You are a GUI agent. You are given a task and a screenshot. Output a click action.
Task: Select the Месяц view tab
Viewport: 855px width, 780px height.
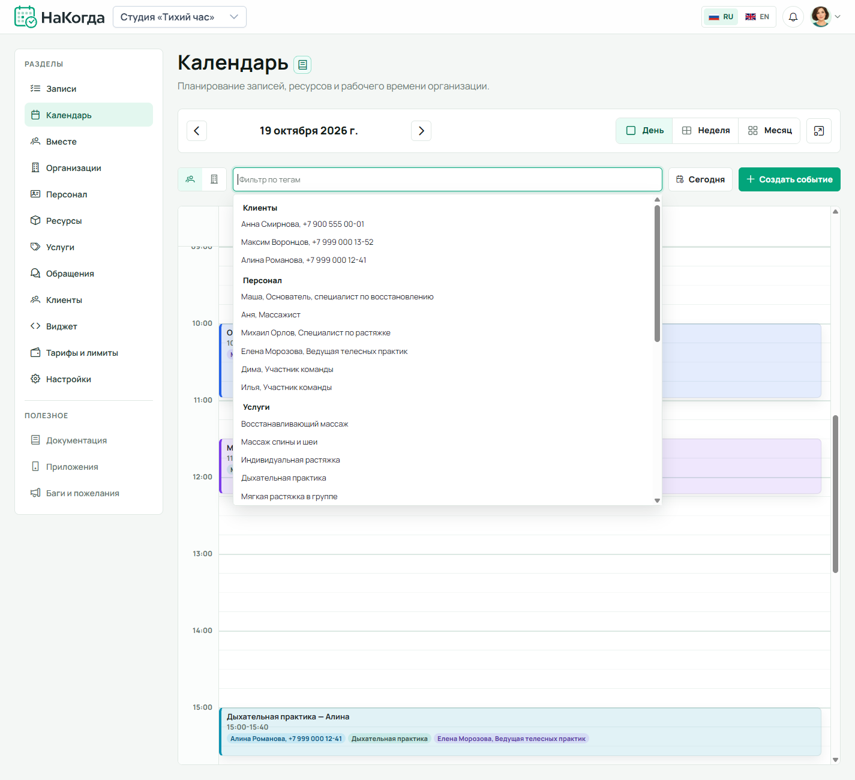[x=770, y=131]
